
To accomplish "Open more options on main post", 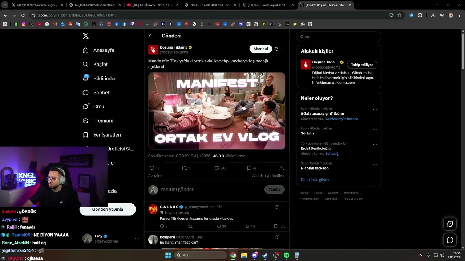I will click(283, 49).
